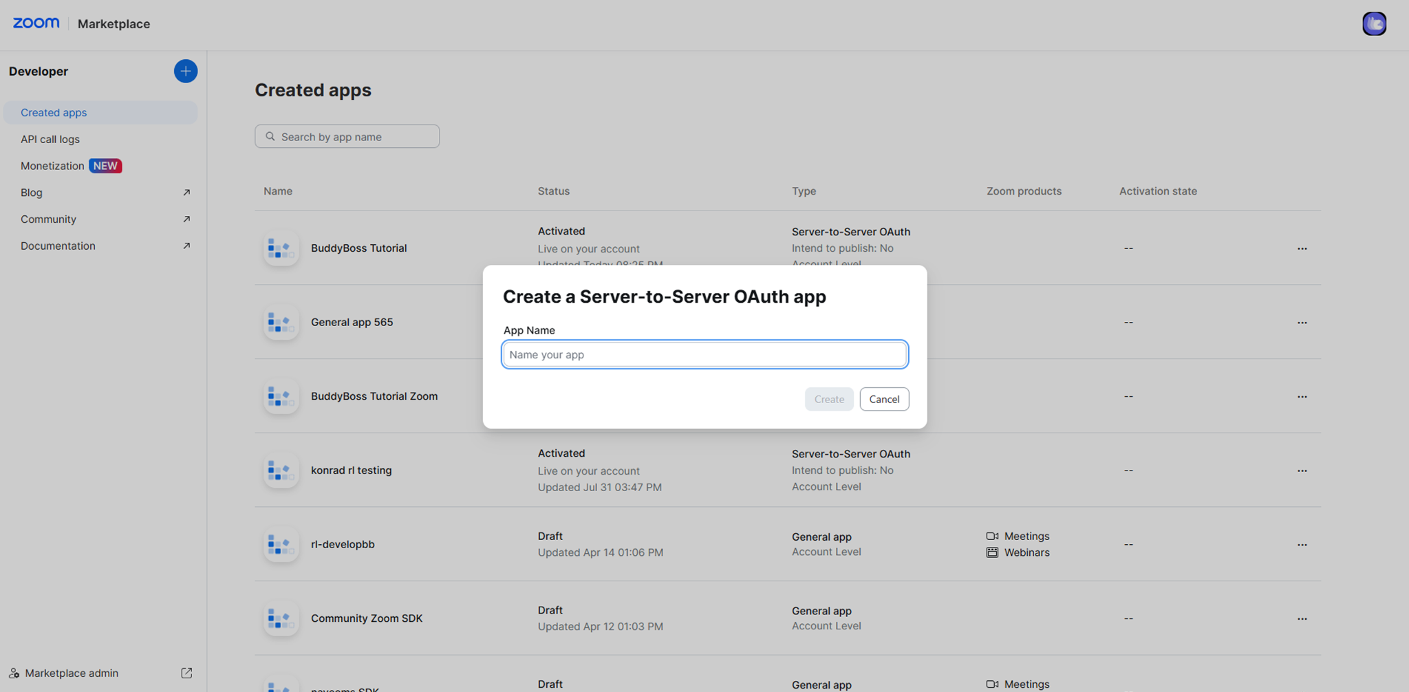Open more options for General app 565

pos(1302,322)
